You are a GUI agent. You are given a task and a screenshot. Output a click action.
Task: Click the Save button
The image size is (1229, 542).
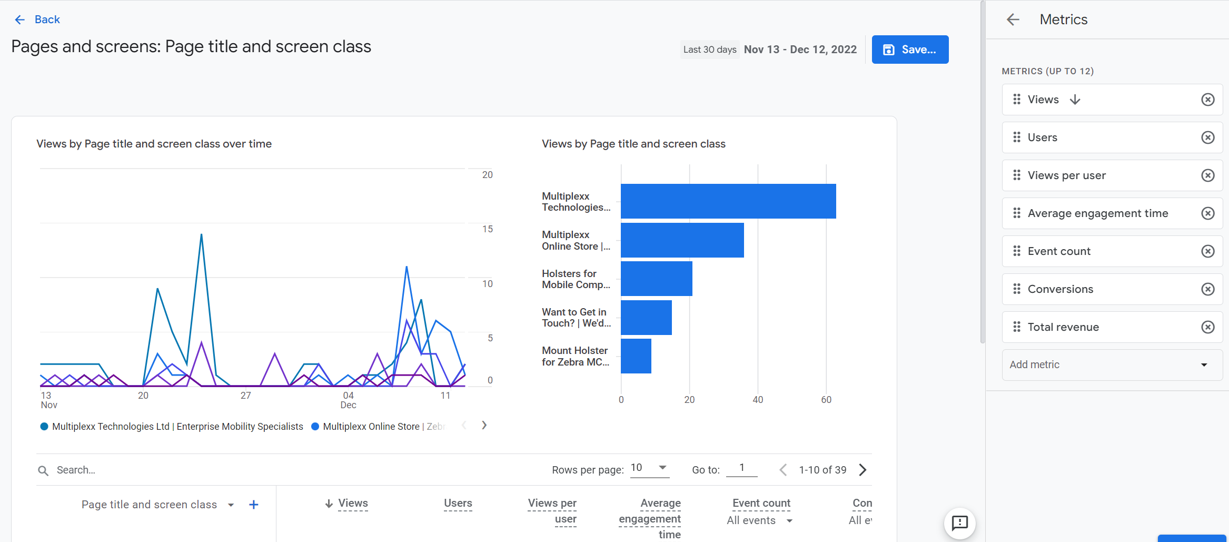click(x=909, y=50)
